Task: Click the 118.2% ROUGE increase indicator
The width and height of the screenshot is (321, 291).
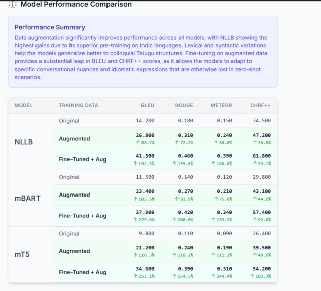Action: click(183, 255)
